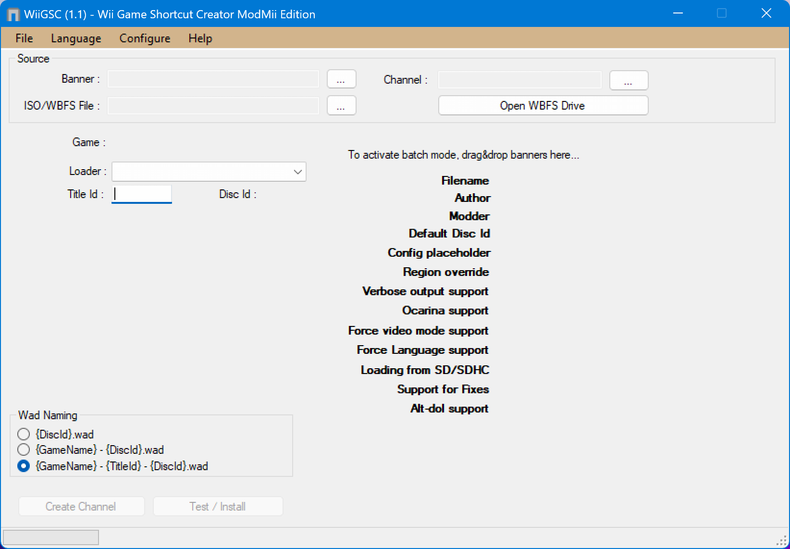The image size is (790, 549).
Task: Click the WiiGSC app icon in title bar
Action: (13, 14)
